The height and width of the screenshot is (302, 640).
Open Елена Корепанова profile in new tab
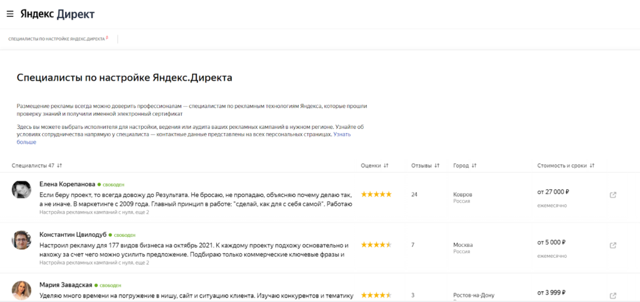pyautogui.click(x=612, y=194)
